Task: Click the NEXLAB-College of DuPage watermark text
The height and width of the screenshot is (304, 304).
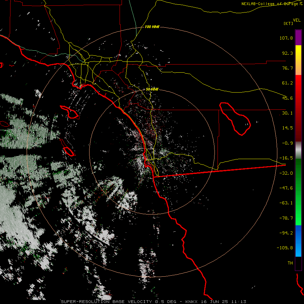Action: (272, 4)
